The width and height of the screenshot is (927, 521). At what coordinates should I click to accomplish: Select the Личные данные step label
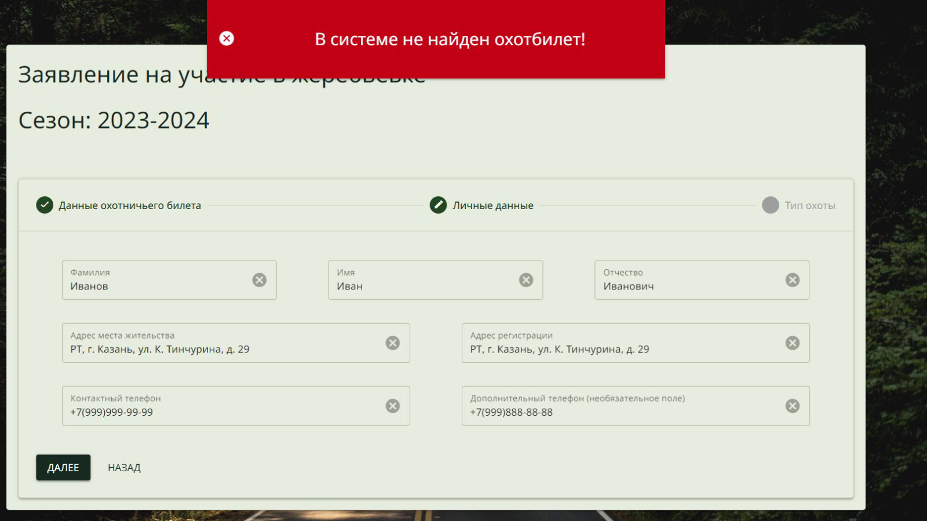493,206
